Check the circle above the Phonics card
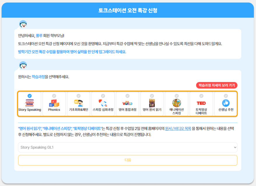This screenshot has width=256, height=186. 54,96
